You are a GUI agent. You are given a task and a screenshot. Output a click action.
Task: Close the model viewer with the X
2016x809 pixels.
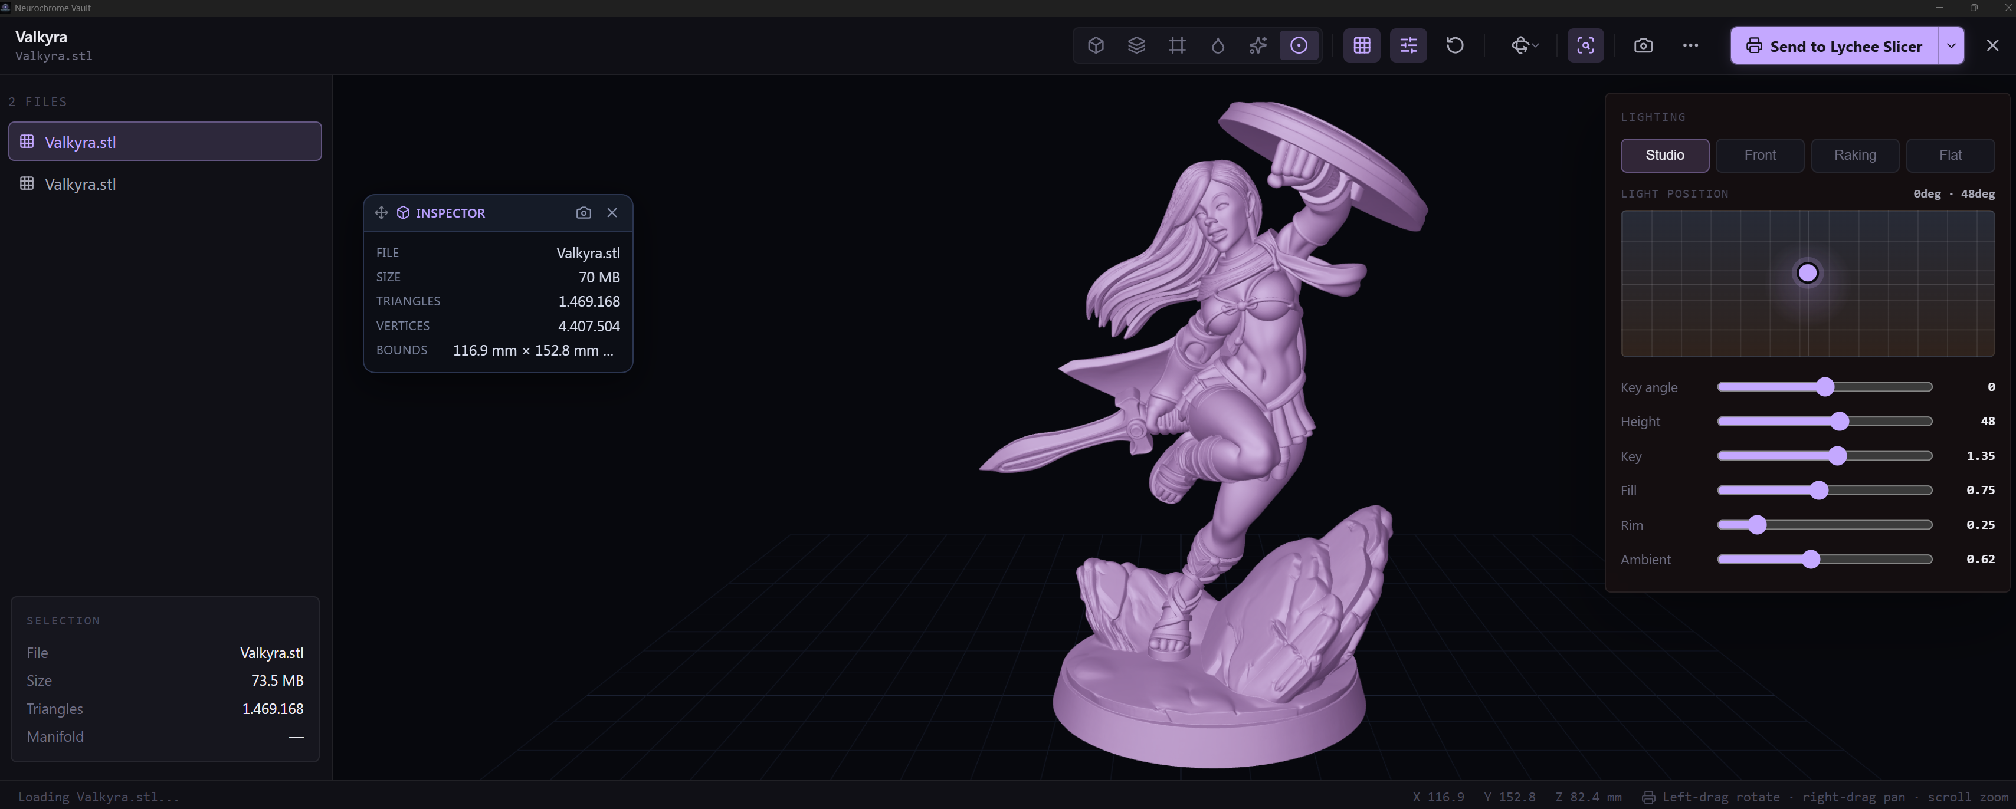pos(1992,45)
